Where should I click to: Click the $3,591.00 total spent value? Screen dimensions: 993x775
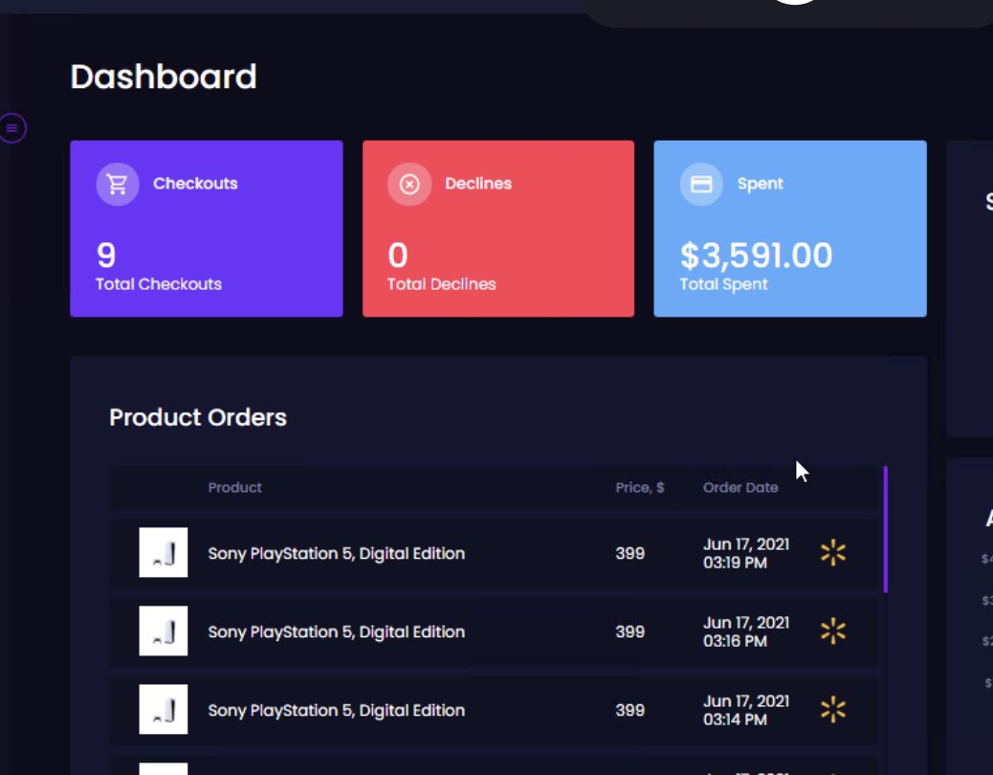click(x=756, y=255)
